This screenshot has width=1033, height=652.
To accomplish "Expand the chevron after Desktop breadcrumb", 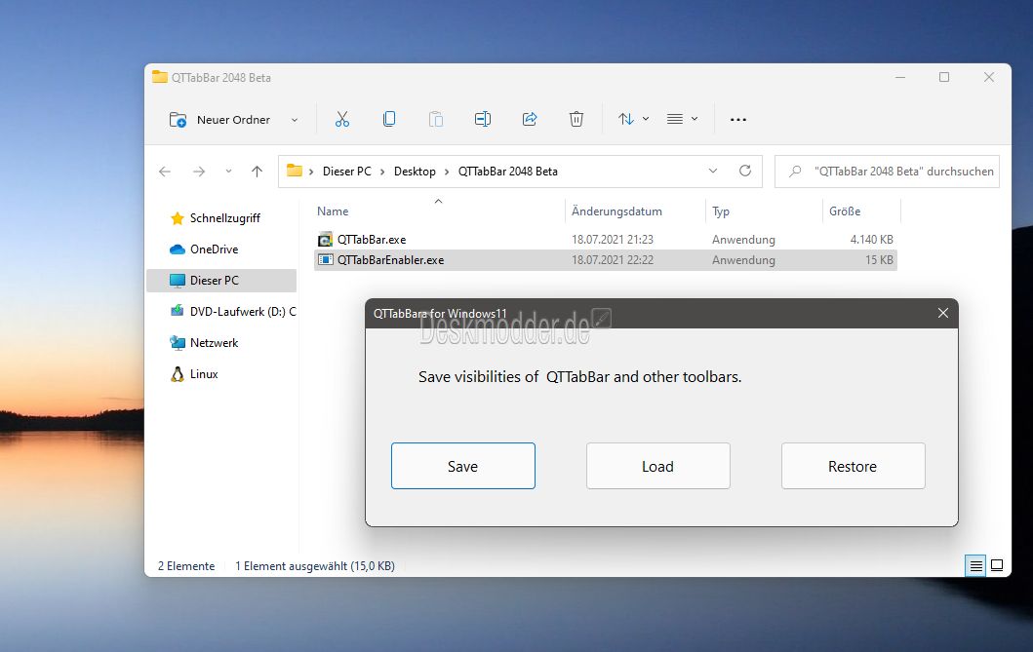I will tap(447, 172).
